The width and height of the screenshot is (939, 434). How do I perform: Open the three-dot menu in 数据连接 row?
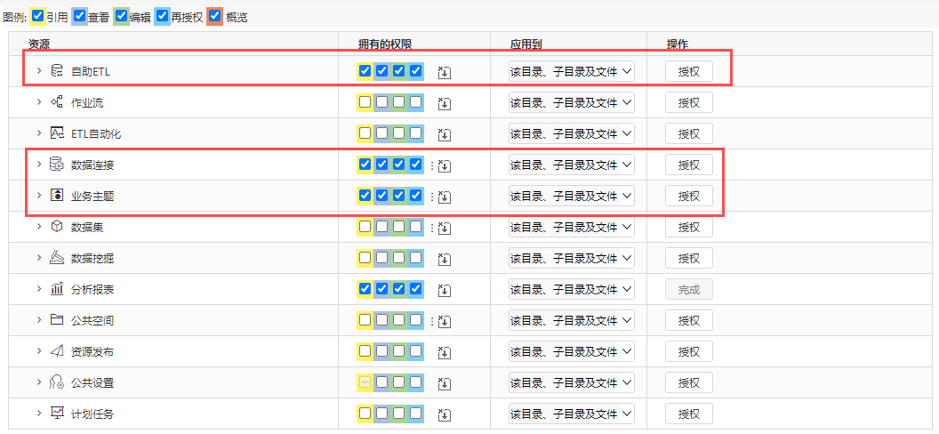point(432,165)
